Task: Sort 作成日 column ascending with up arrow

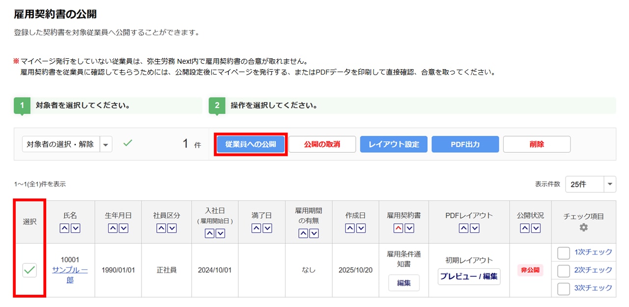Action: [350, 228]
